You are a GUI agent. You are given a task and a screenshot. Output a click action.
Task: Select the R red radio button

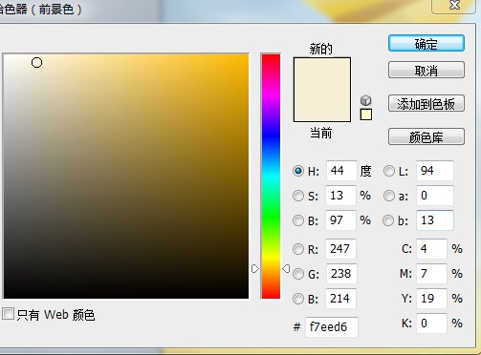point(298,249)
